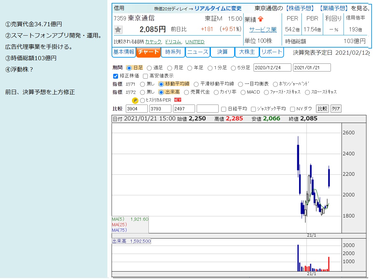The image size is (381, 279).
Task: Open the 業績予想 link
Action: tap(334, 8)
